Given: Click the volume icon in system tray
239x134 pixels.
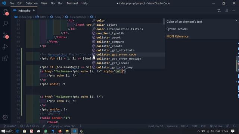Looking at the screenshot, I should 212,131.
